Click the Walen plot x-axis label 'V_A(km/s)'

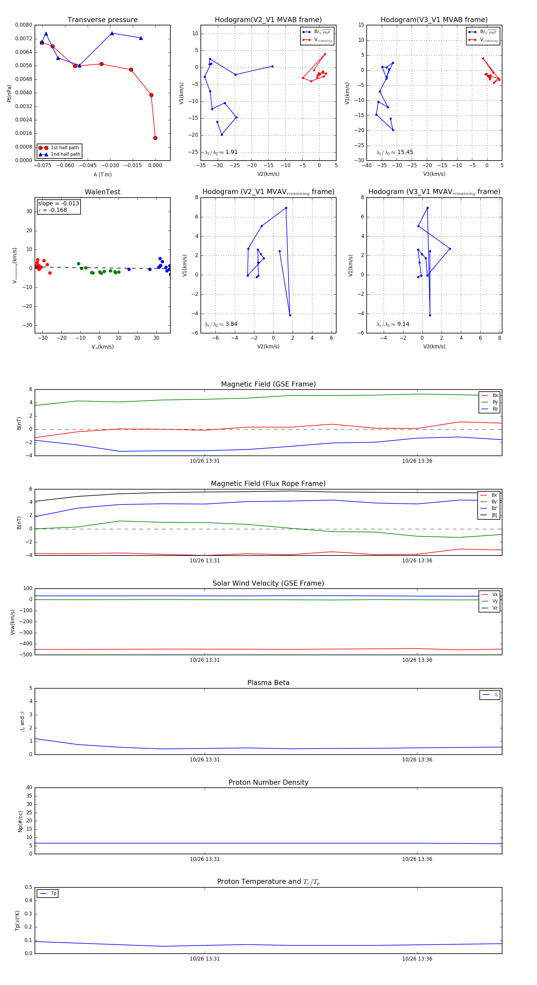pyautogui.click(x=102, y=347)
